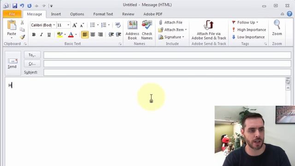Redo with the repeat arrow icon

pos(29,6)
